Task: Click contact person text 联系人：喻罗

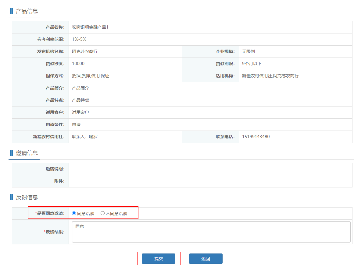Action: [x=85, y=137]
